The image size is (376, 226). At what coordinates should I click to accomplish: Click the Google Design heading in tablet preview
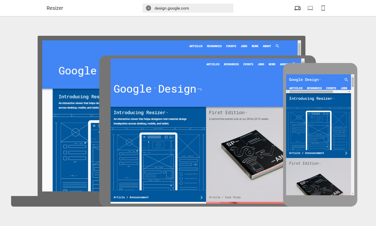[158, 89]
